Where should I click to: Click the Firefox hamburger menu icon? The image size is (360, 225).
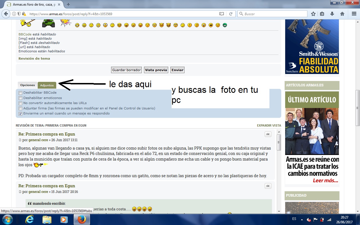(x=354, y=14)
